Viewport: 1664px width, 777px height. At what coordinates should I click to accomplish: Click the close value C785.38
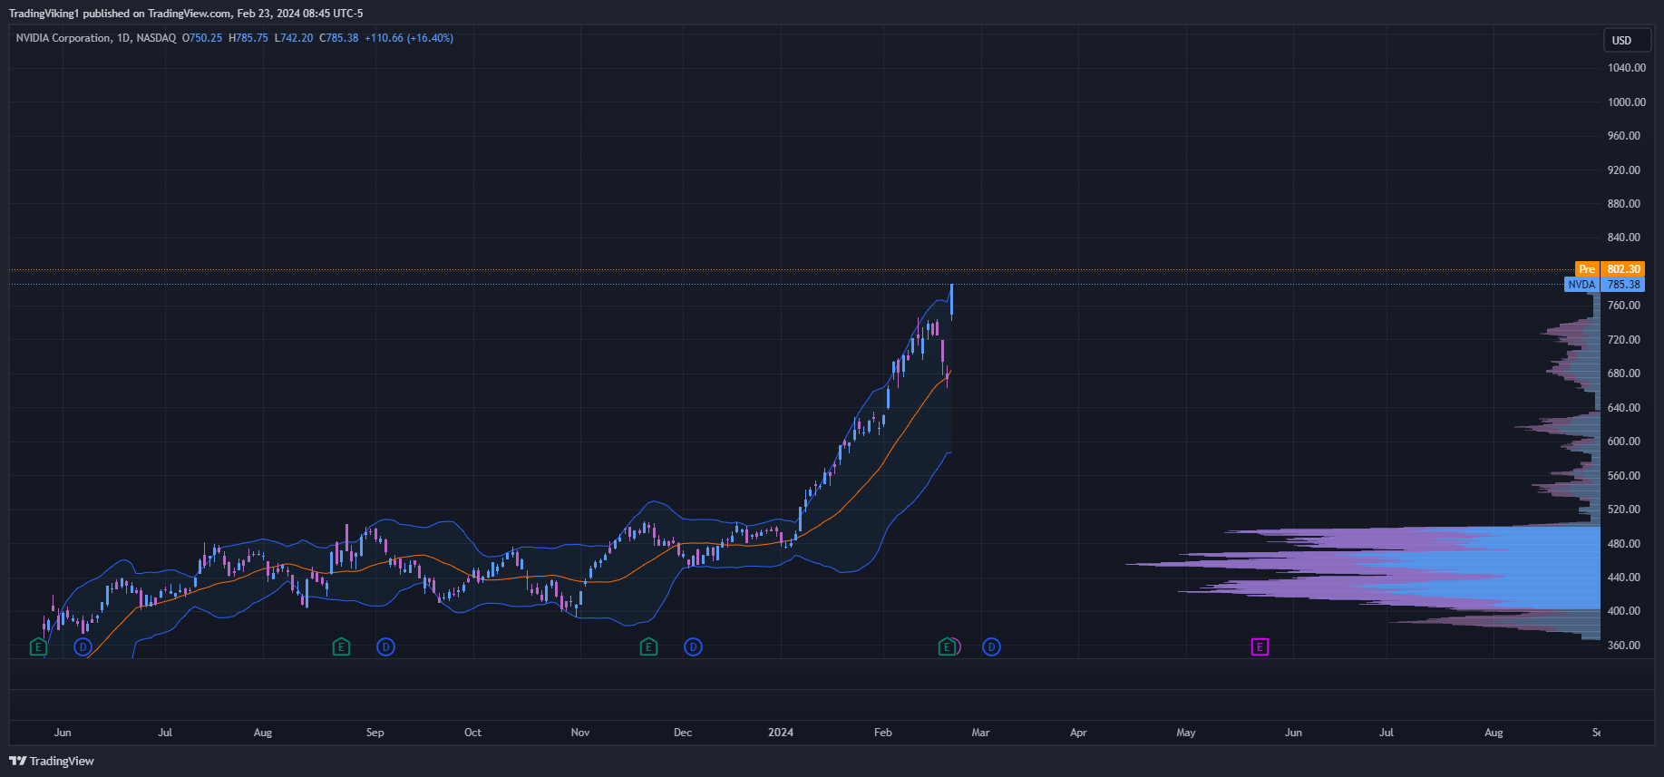(339, 38)
